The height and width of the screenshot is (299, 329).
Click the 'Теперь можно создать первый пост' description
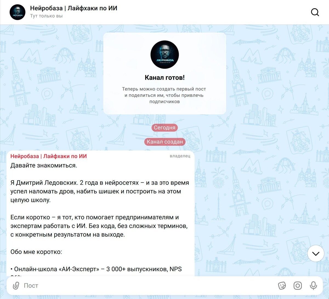[x=164, y=95]
